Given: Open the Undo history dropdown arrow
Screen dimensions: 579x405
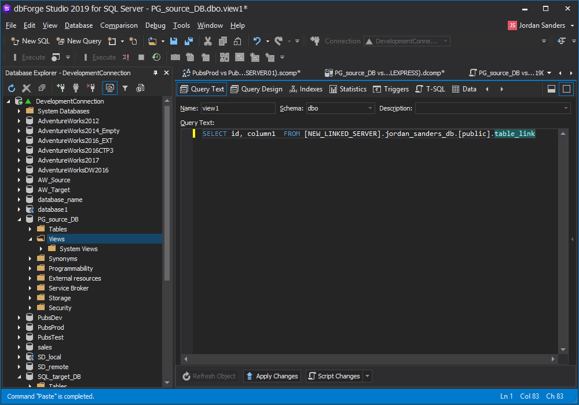Looking at the screenshot, I should coord(267,41).
